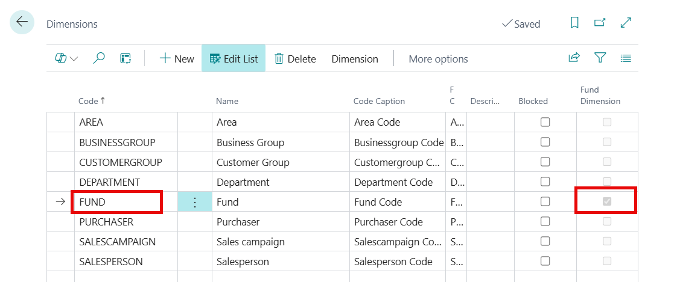Click the New button
The height and width of the screenshot is (282, 677).
point(176,59)
